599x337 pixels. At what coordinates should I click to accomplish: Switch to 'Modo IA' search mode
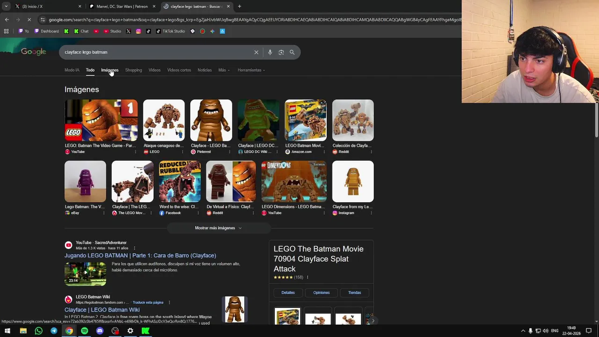coord(72,70)
